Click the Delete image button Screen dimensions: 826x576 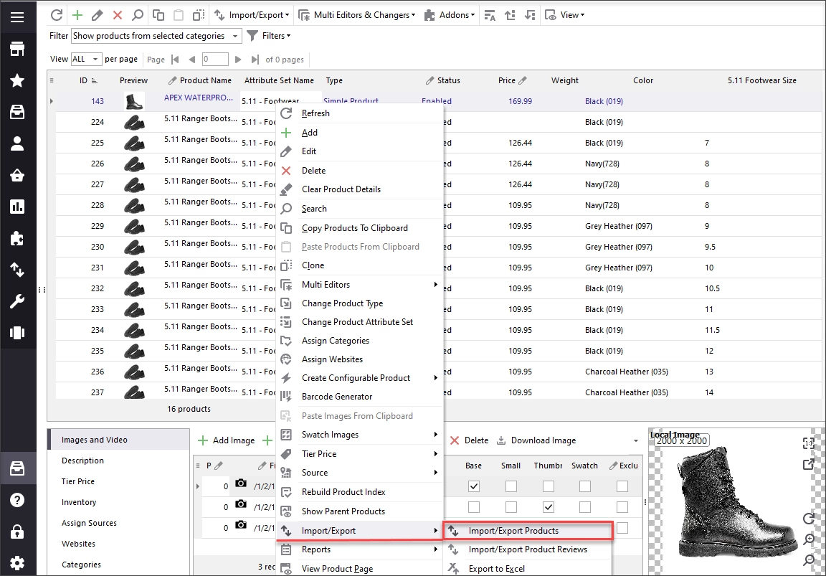[x=469, y=440]
